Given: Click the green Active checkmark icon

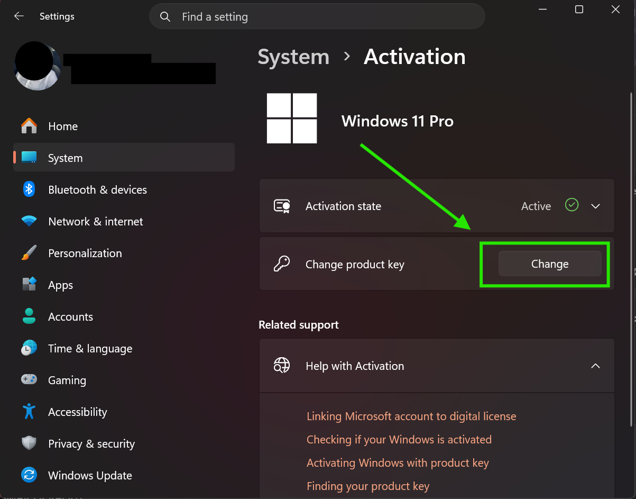Looking at the screenshot, I should (x=572, y=205).
